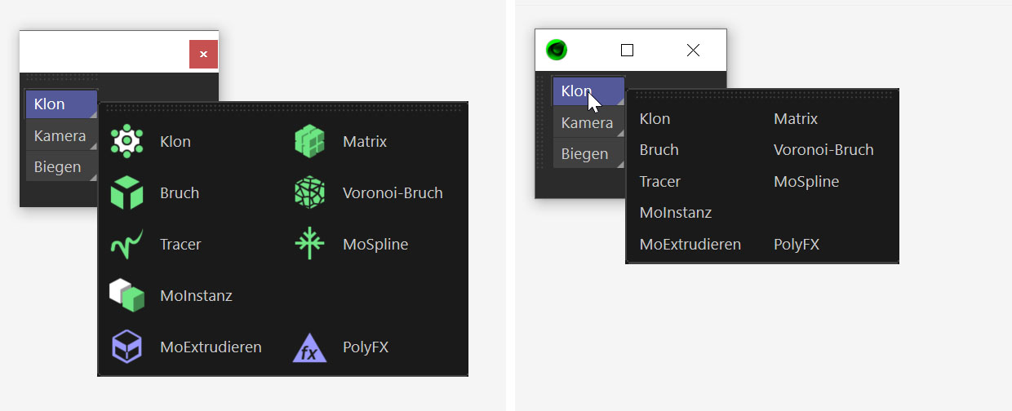1012x411 pixels.
Task: Click the purple PolyFX triangle icon
Action: pyautogui.click(x=309, y=347)
